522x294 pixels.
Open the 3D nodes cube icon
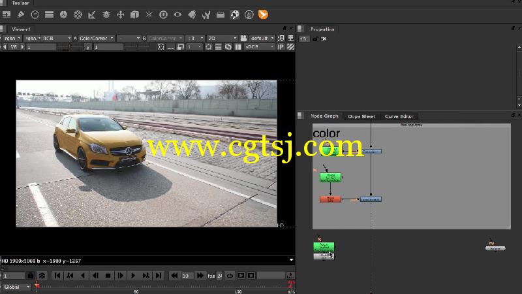134,14
